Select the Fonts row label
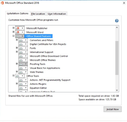This screenshot has height=122, width=127. pos(33,48)
